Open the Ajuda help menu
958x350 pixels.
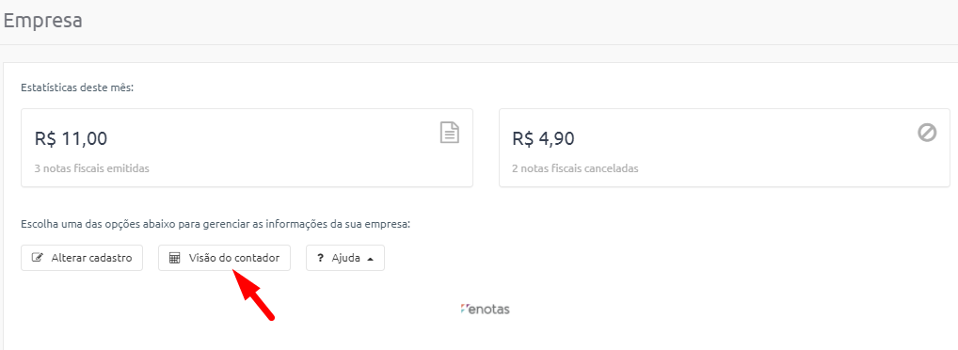(x=345, y=258)
